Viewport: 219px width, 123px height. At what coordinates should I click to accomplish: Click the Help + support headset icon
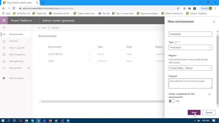[4, 48]
